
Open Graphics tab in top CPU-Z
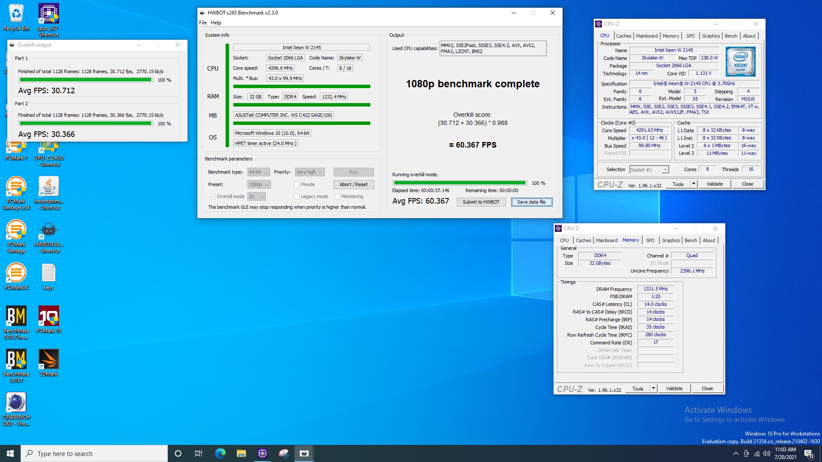(711, 36)
